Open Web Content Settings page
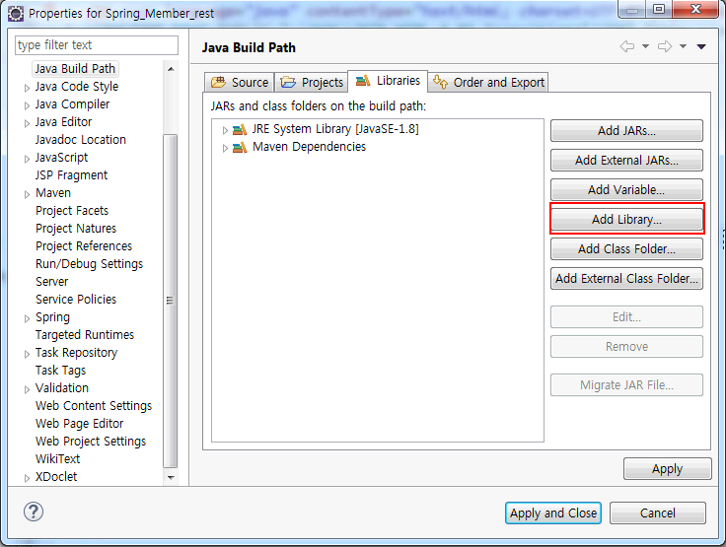This screenshot has height=547, width=726. pos(94,406)
